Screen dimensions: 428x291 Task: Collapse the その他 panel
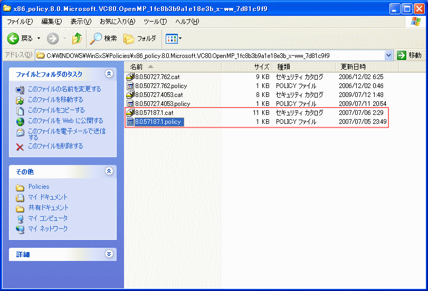109,171
